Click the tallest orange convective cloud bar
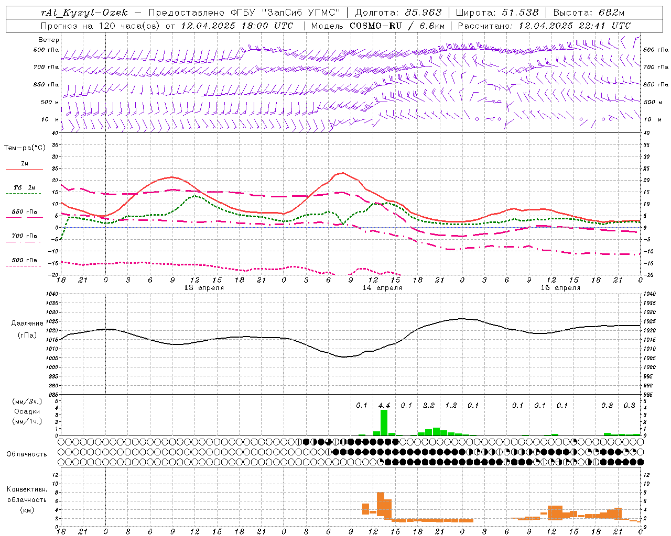The height and width of the screenshot is (536, 671). (381, 504)
